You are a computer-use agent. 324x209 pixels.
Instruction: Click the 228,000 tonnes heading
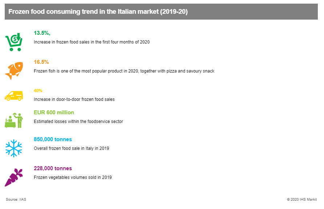pyautogui.click(x=53, y=168)
